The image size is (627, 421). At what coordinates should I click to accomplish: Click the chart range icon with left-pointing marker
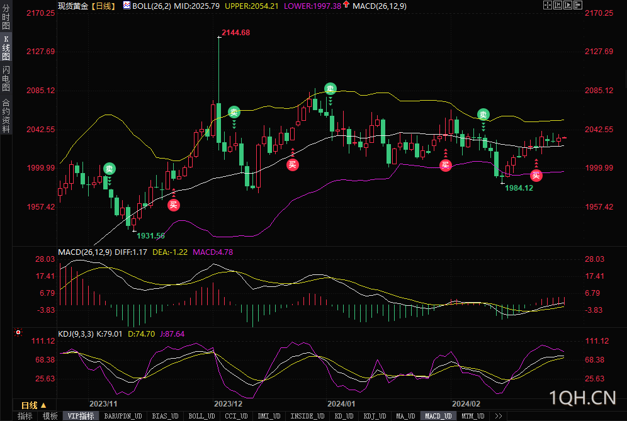point(557,5)
